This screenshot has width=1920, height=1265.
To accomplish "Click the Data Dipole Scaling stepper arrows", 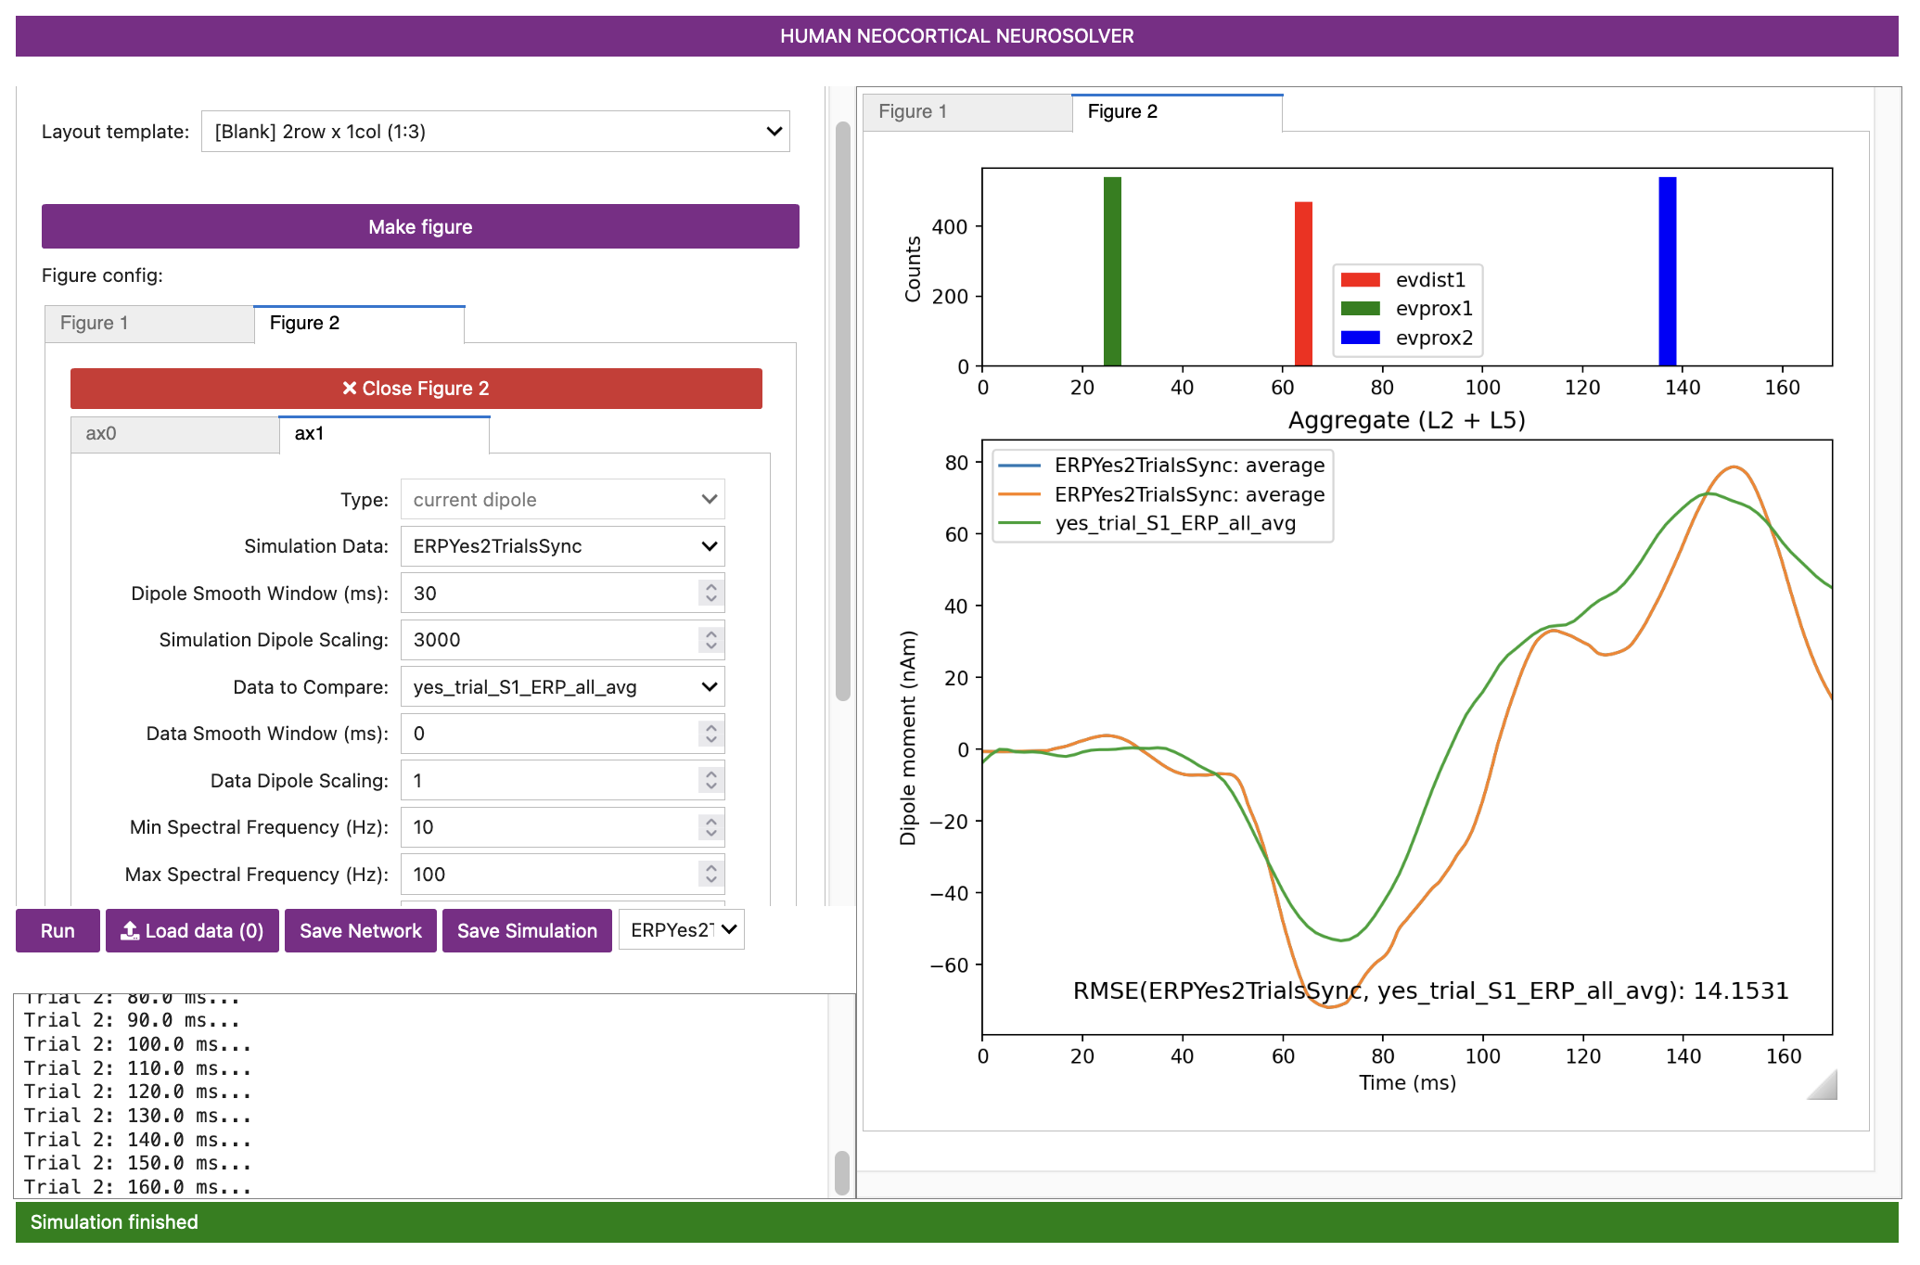I will (x=710, y=781).
